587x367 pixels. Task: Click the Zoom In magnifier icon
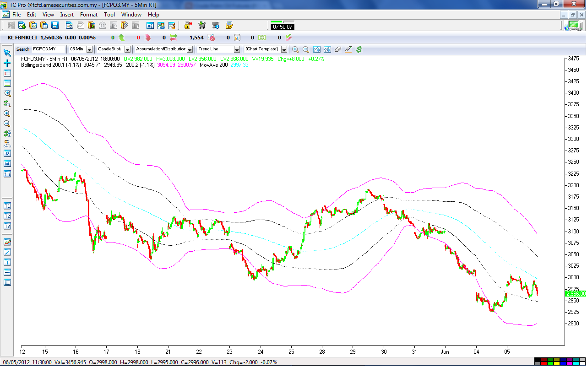pos(295,49)
